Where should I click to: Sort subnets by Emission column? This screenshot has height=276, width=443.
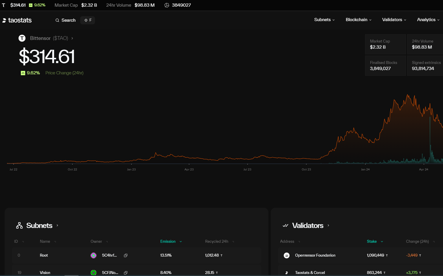[168, 242]
